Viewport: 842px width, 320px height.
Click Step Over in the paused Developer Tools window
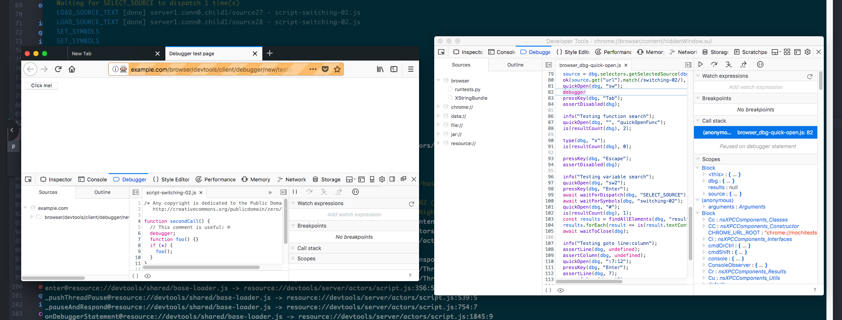coord(714,64)
